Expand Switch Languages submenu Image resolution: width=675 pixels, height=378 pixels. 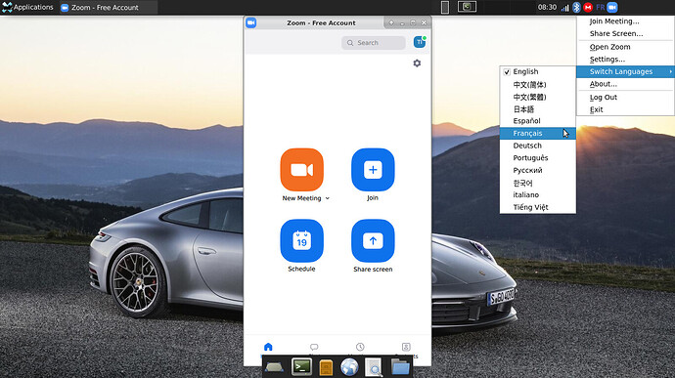(625, 72)
